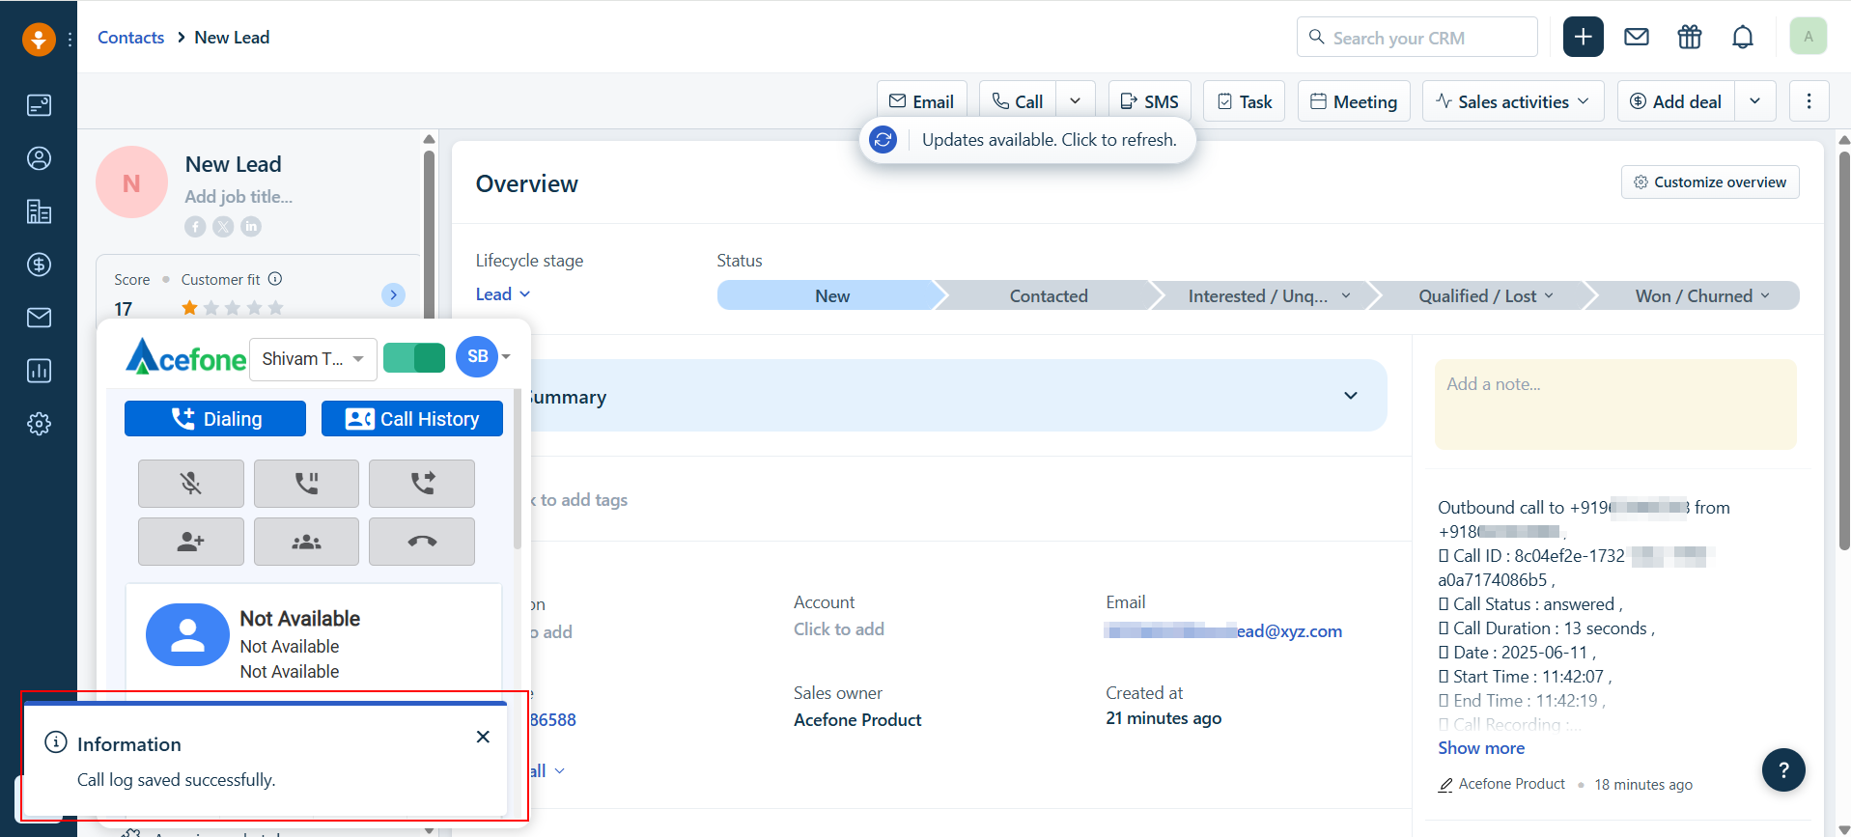This screenshot has width=1851, height=837.
Task: Click the Call action button
Action: pyautogui.click(x=1018, y=101)
